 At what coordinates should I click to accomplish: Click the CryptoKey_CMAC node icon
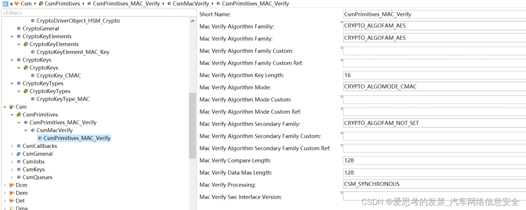click(33, 76)
